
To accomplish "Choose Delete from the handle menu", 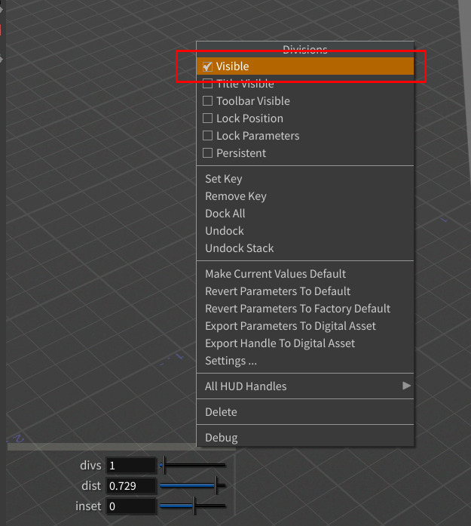I will click(x=305, y=412).
